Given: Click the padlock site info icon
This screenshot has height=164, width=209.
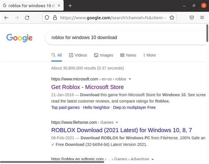Looking at the screenshot, I should 55,18.
